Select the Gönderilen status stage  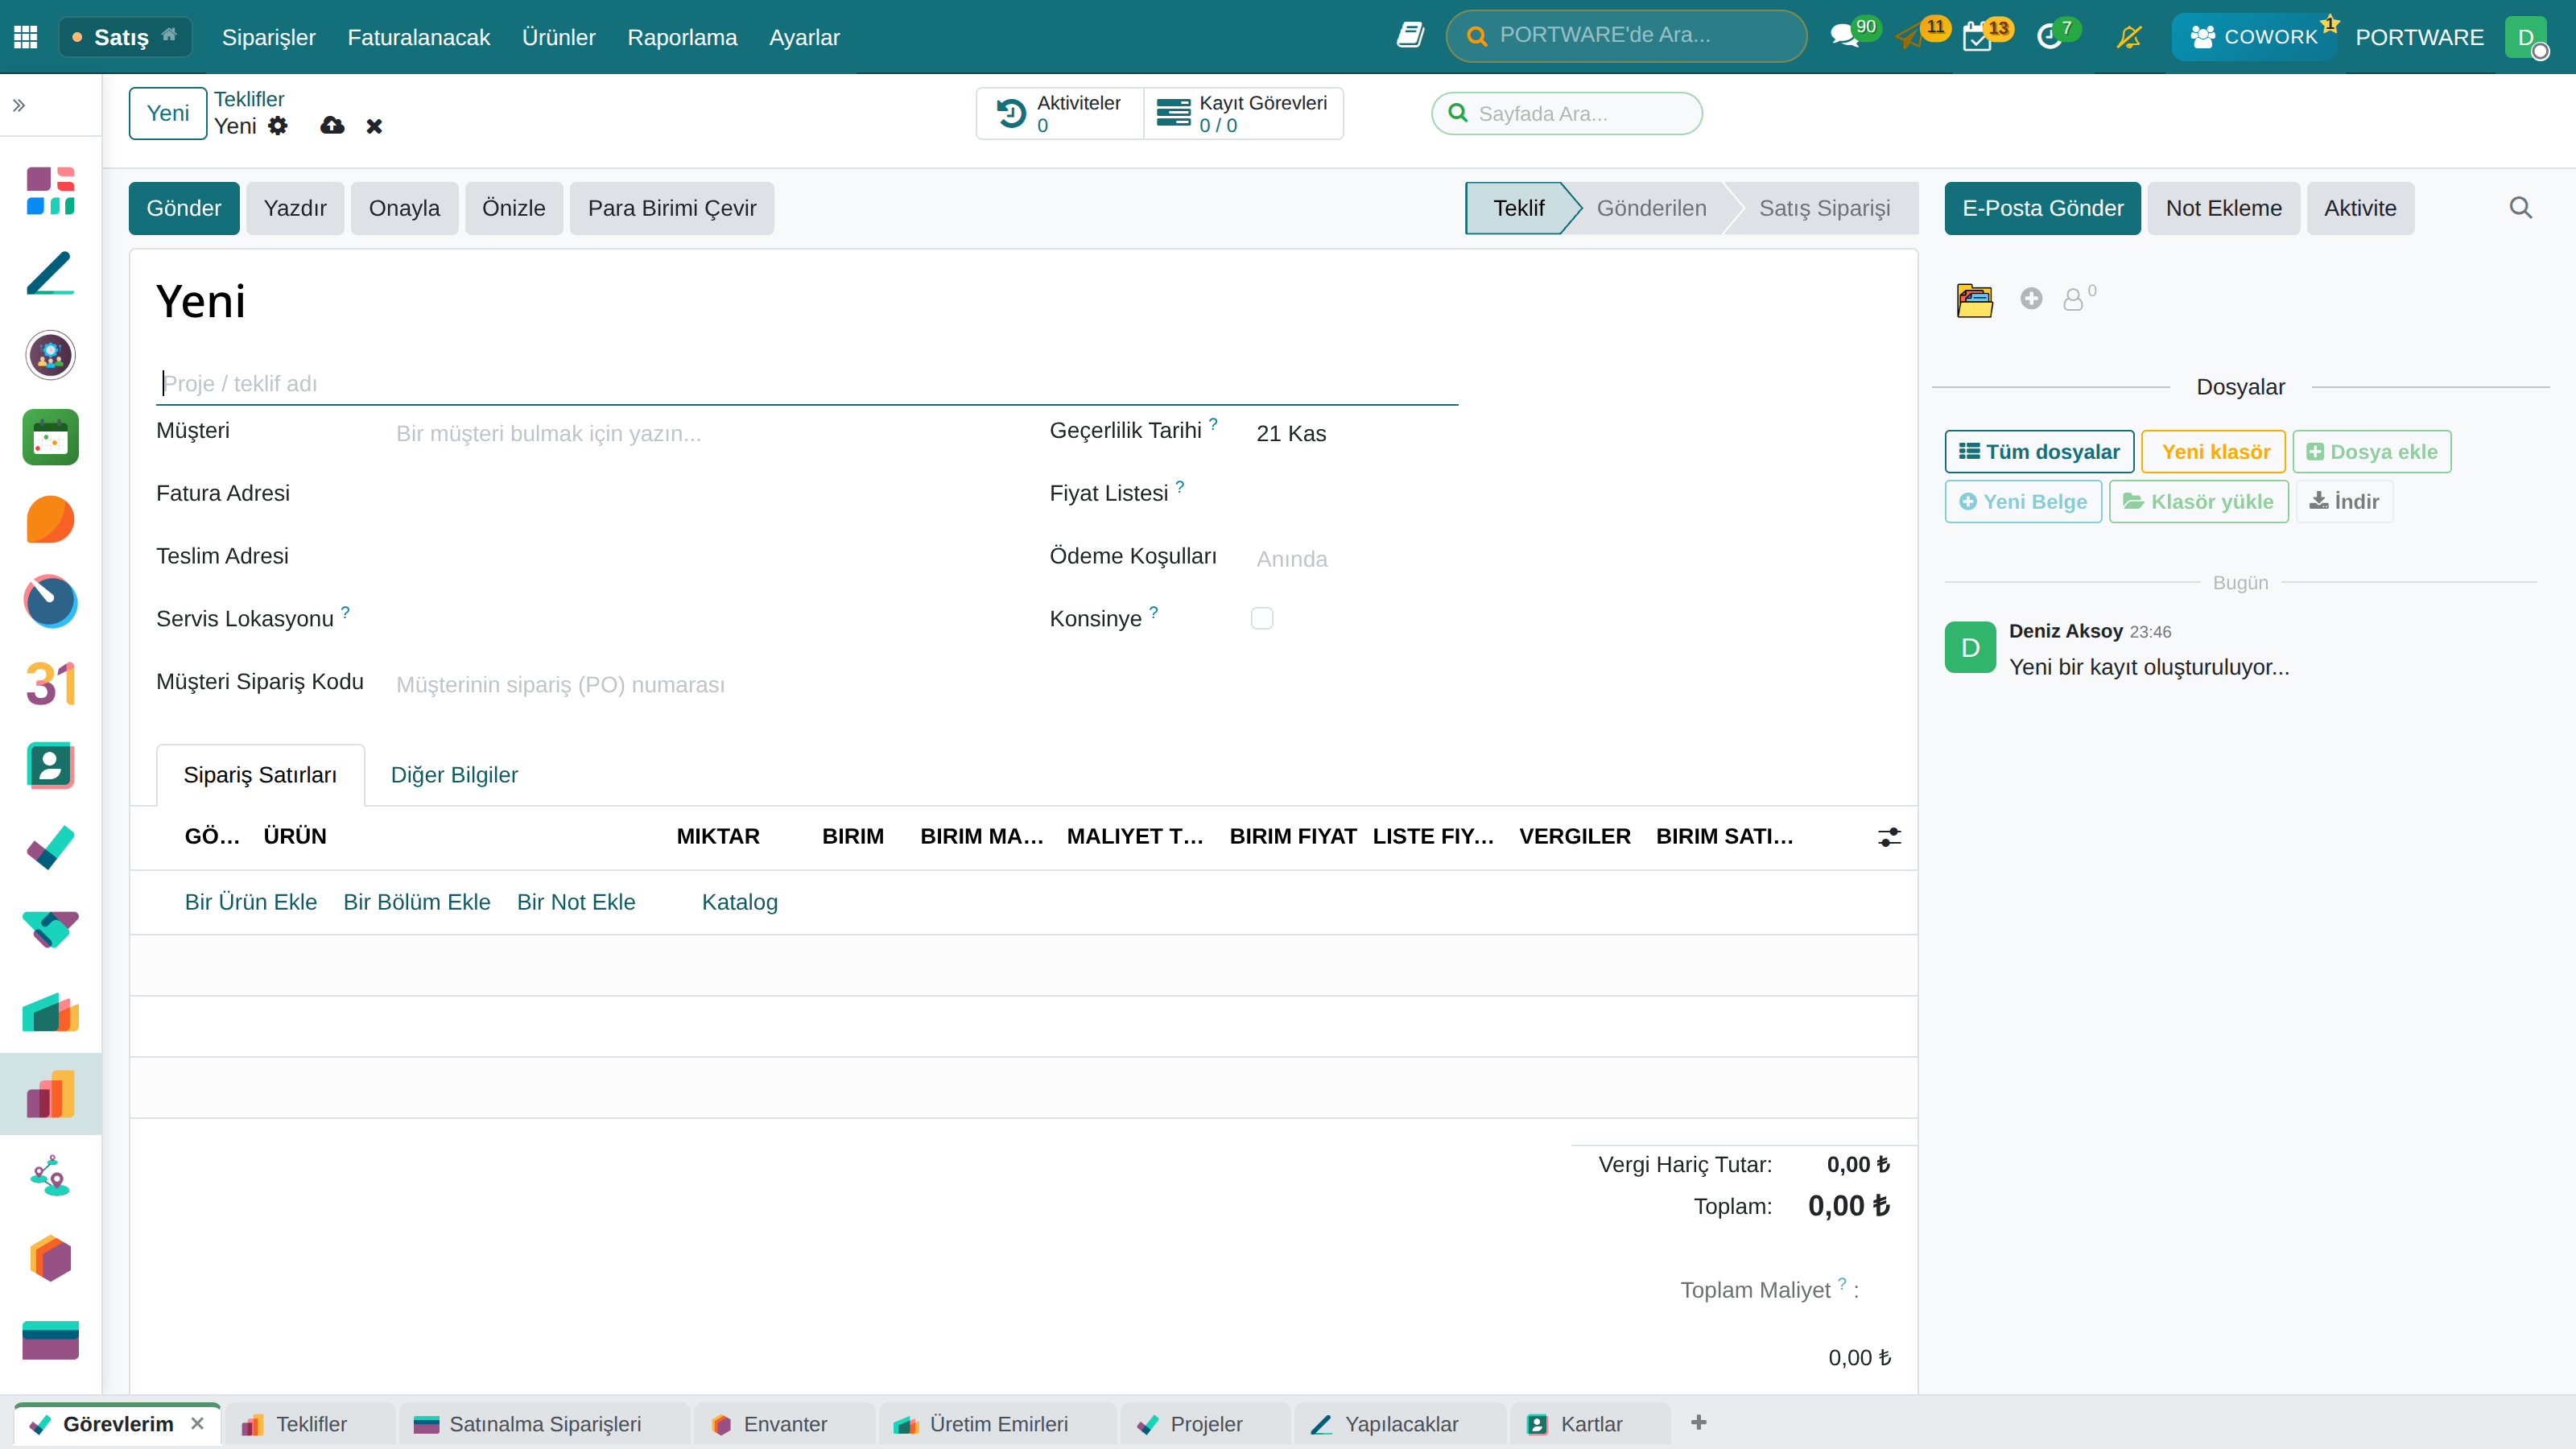(1651, 208)
